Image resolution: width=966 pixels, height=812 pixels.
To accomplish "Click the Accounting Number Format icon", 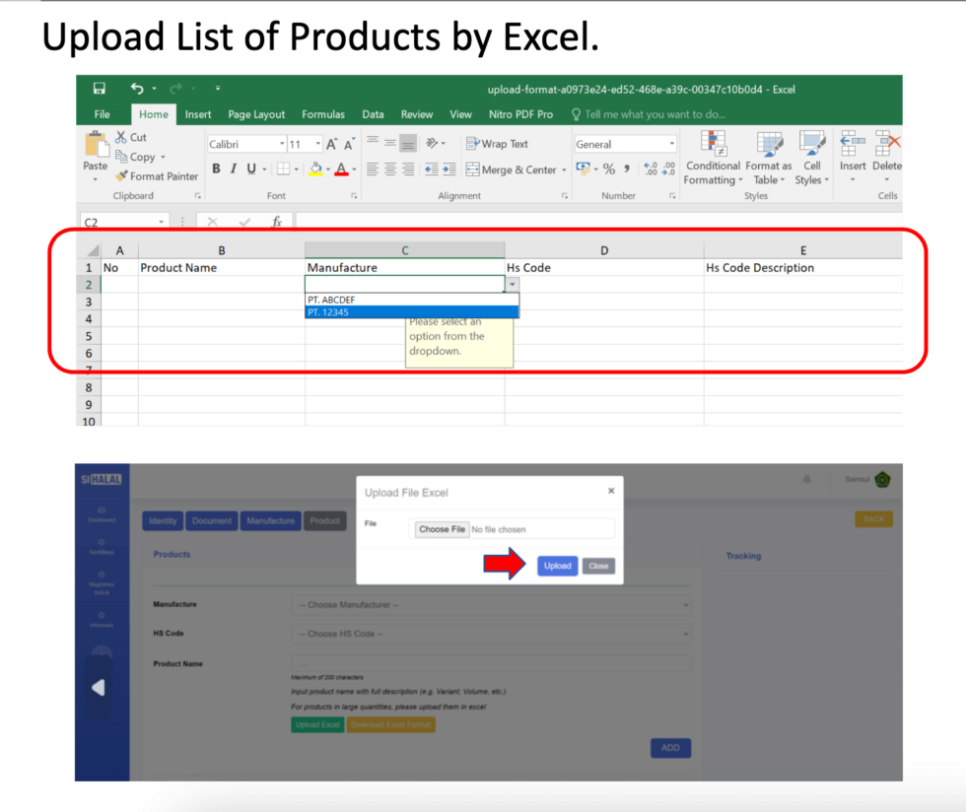I will (583, 169).
